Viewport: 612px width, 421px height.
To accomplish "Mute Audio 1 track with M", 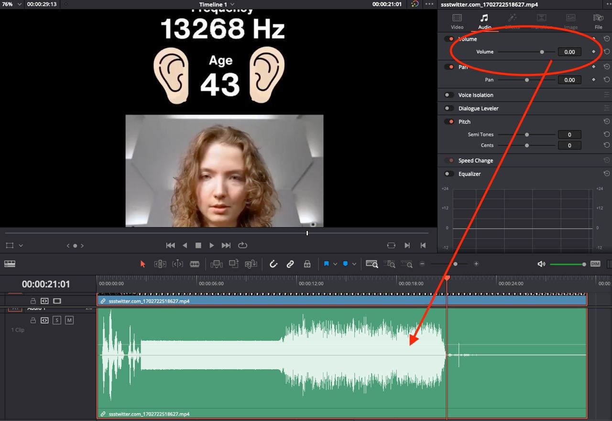I will coord(69,320).
